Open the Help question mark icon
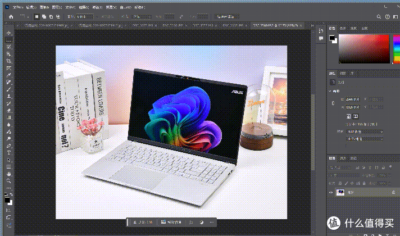The width and height of the screenshot is (400, 236). click(x=387, y=17)
